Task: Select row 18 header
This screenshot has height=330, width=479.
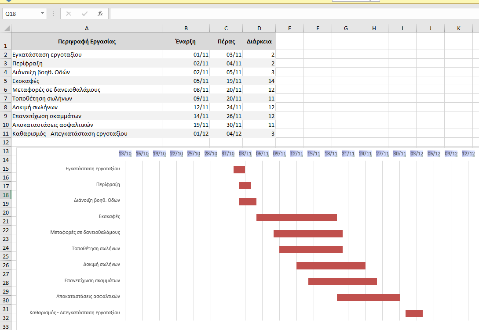Action: (6, 195)
